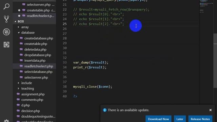Click the commented echo $result[1] line

pos(99,19)
